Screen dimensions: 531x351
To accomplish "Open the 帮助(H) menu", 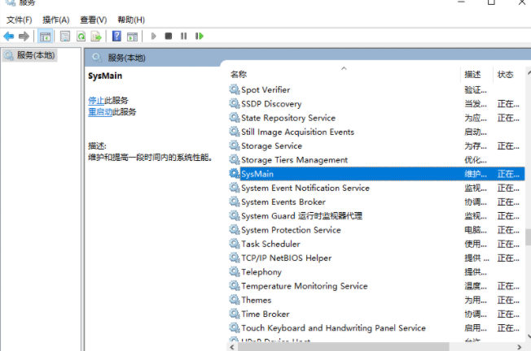I will 130,19.
